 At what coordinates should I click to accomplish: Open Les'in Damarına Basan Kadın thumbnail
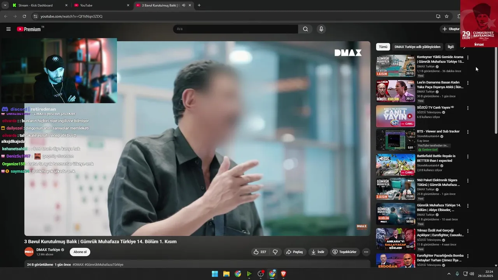395,91
